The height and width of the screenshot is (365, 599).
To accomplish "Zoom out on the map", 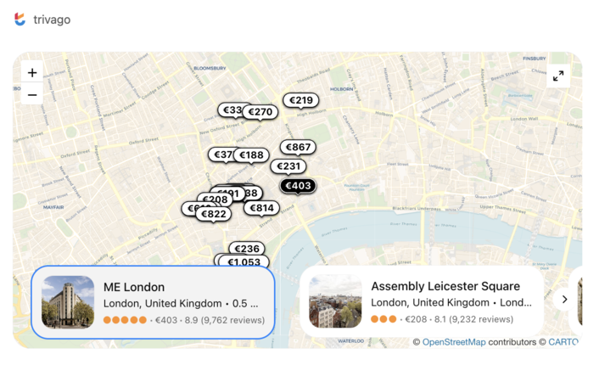I will click(x=32, y=94).
